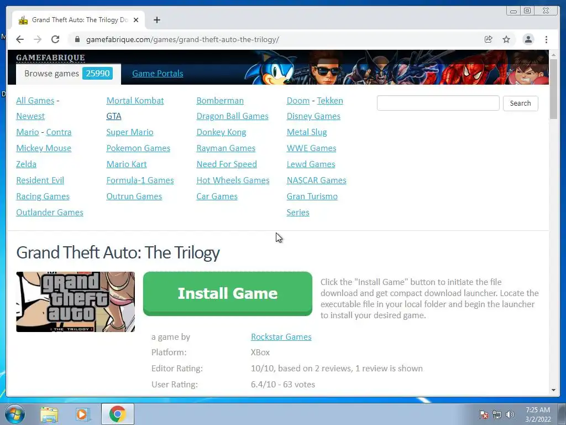Open the Rockstar Games link

click(x=281, y=337)
